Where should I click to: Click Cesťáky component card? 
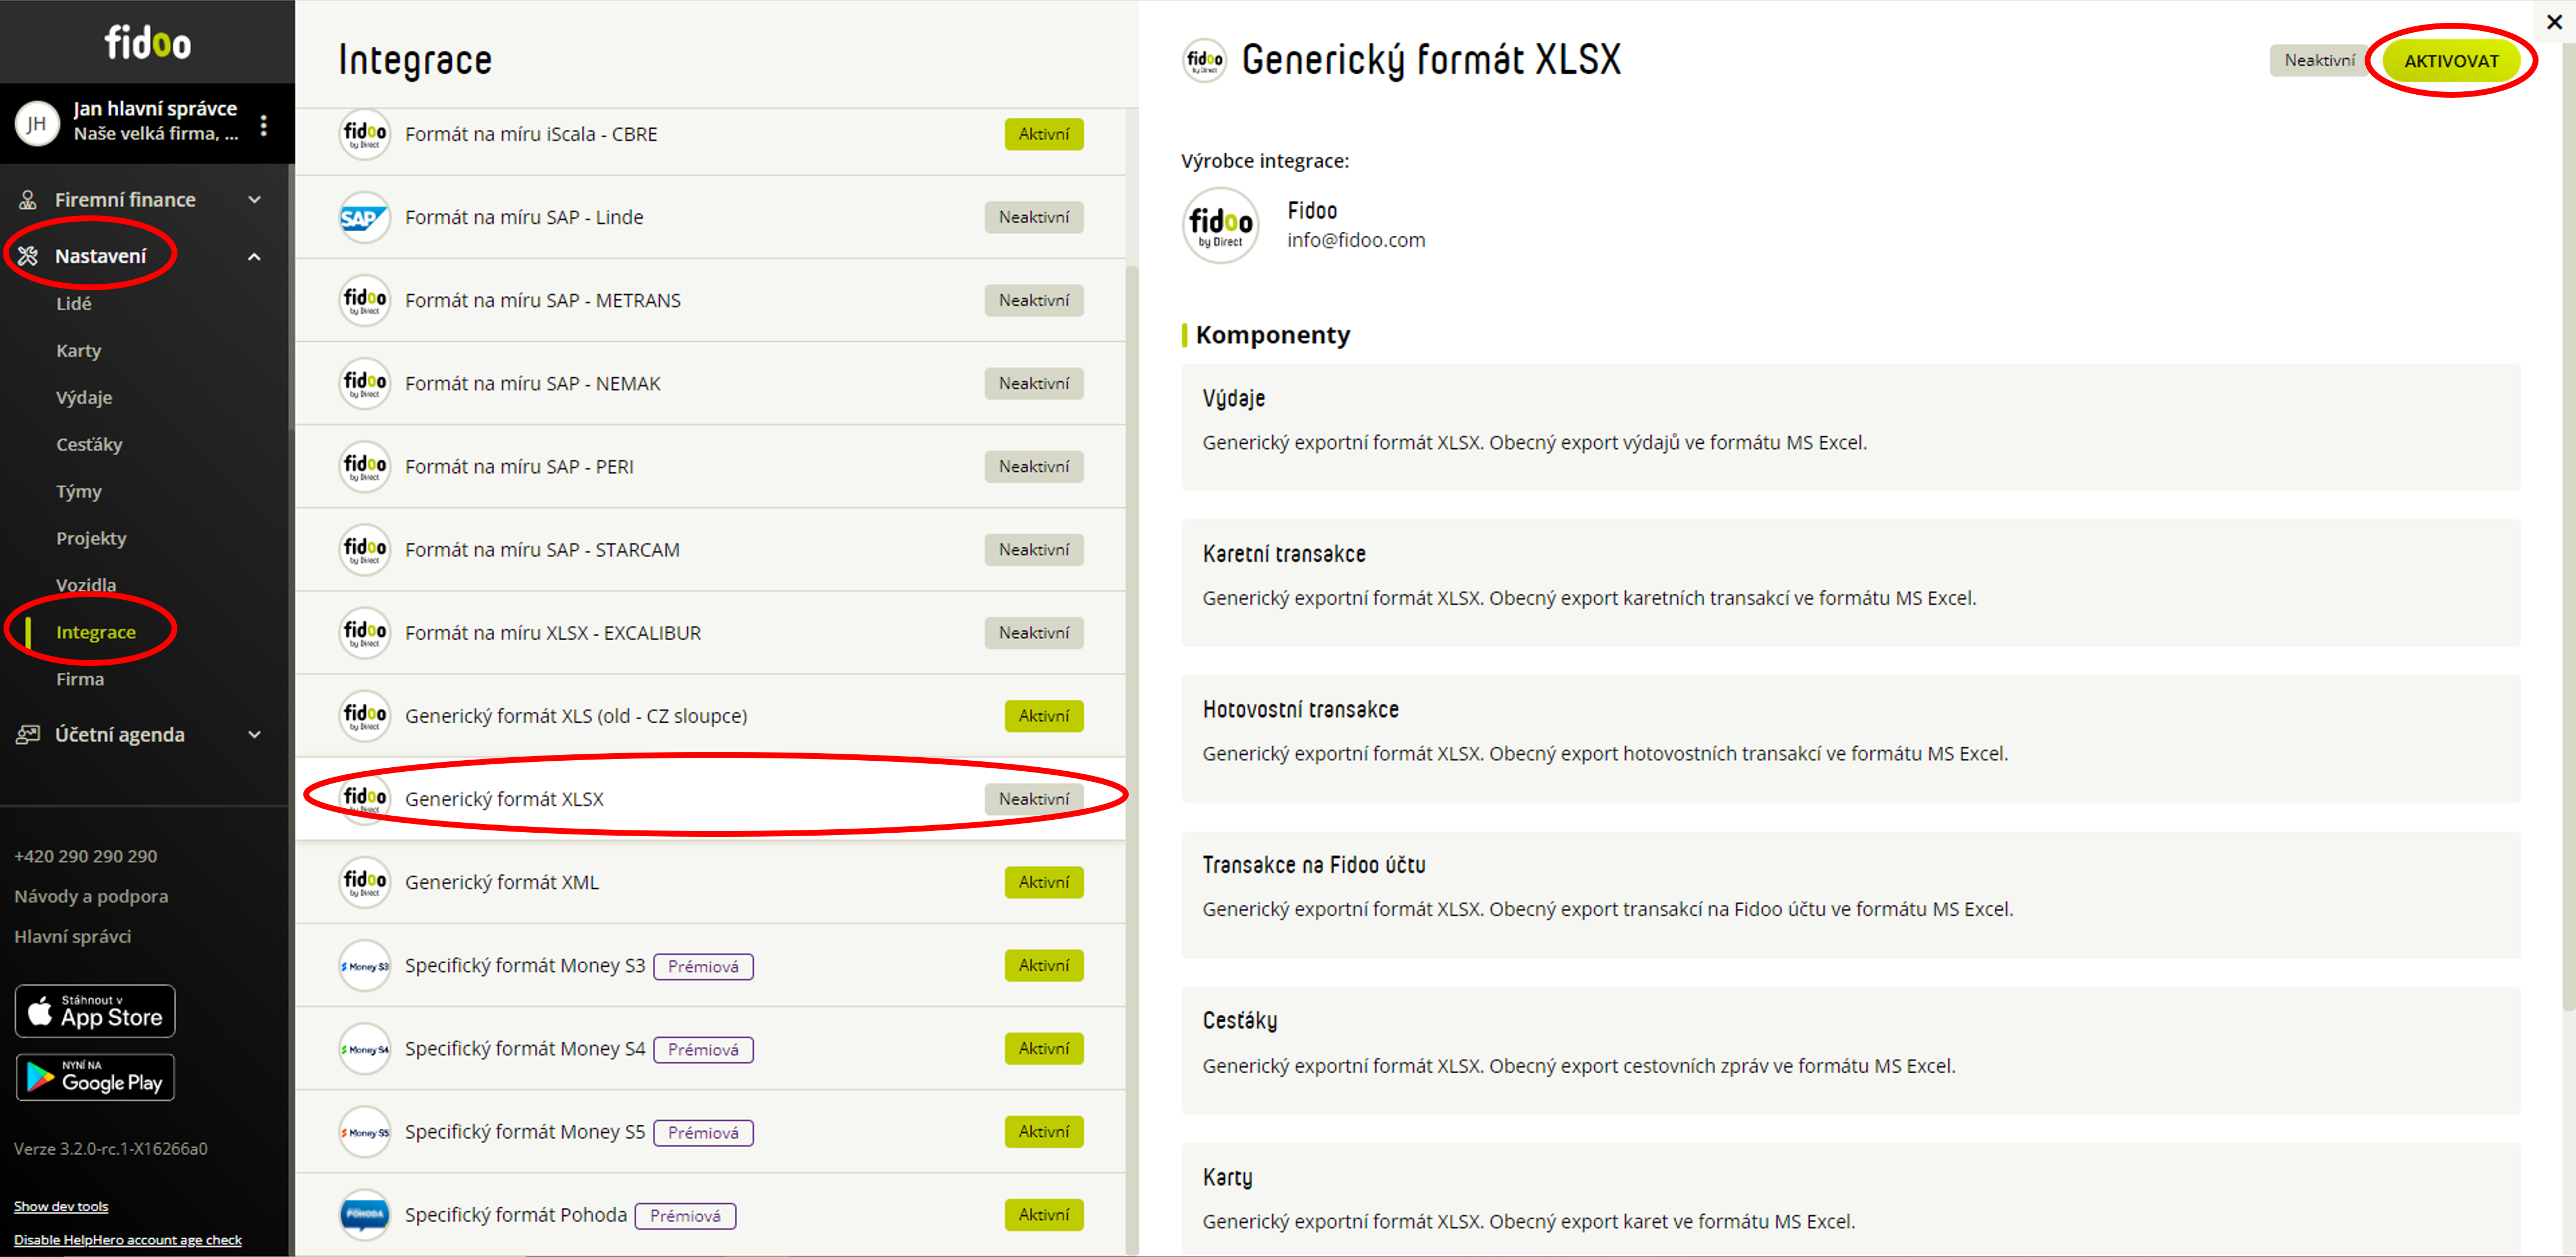tap(1850, 1051)
